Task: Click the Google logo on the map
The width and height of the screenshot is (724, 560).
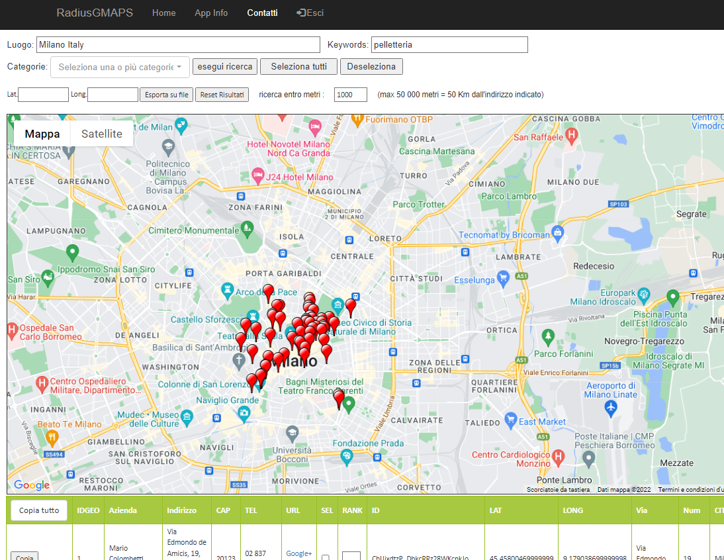Action: point(32,485)
